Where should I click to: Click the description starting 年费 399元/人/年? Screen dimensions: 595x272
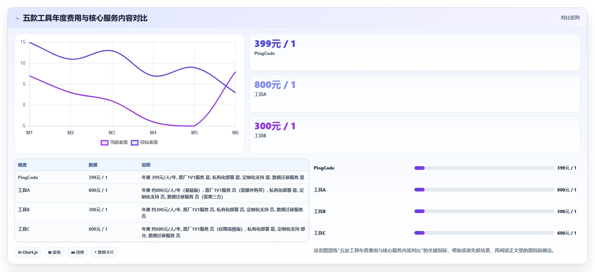223,178
